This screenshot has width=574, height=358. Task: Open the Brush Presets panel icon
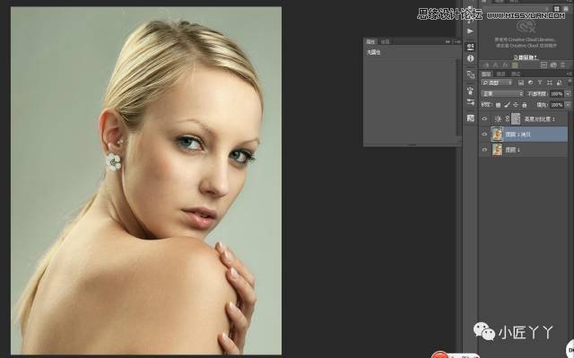click(470, 102)
